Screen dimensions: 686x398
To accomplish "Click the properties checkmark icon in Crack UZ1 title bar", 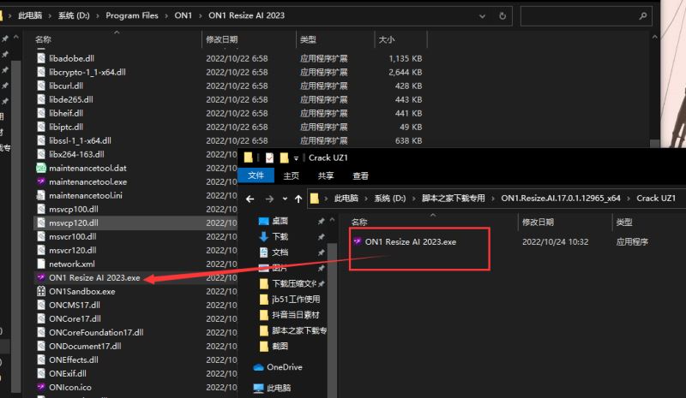I will pos(269,157).
